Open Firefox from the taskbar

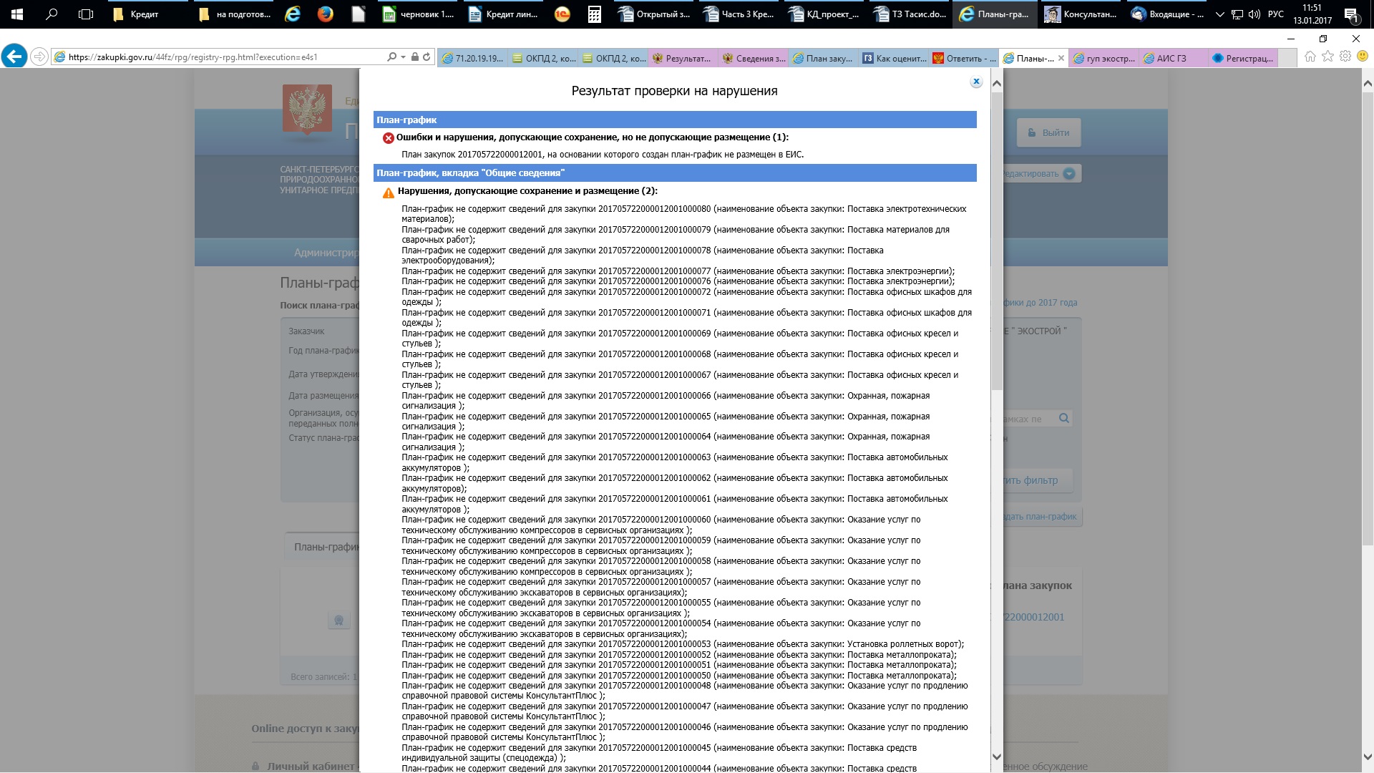pyautogui.click(x=325, y=14)
